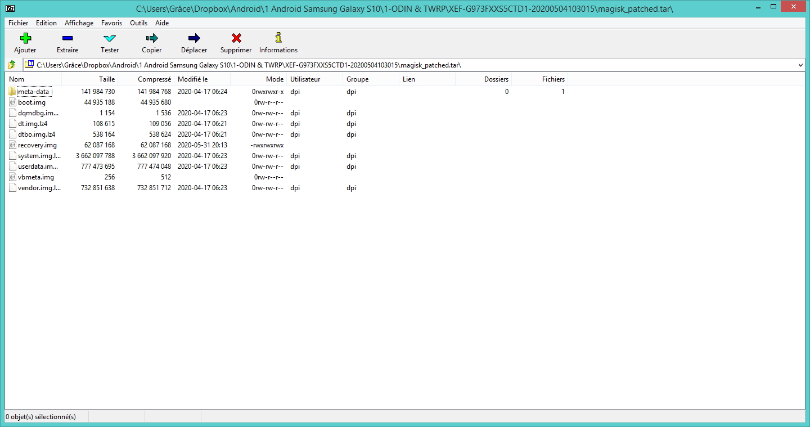
Task: Click the Tester checkmark icon
Action: coord(110,38)
